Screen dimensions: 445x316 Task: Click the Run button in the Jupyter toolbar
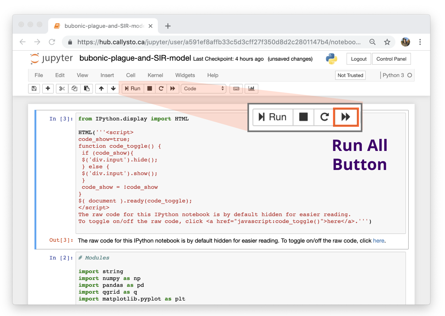[133, 89]
